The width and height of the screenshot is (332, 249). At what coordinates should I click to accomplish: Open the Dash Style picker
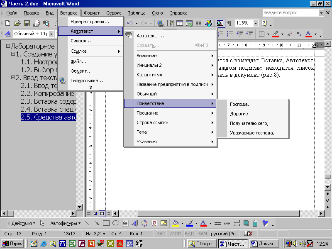(227, 223)
